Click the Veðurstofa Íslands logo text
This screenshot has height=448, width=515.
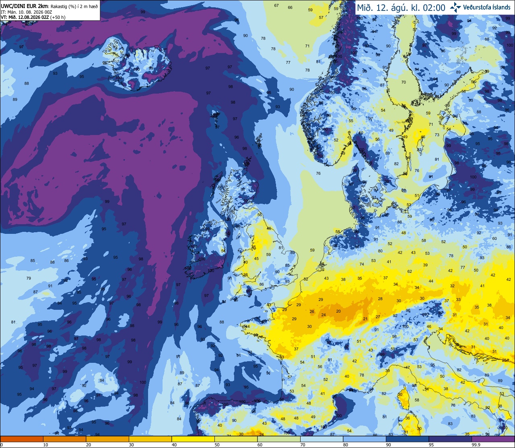pyautogui.click(x=487, y=7)
